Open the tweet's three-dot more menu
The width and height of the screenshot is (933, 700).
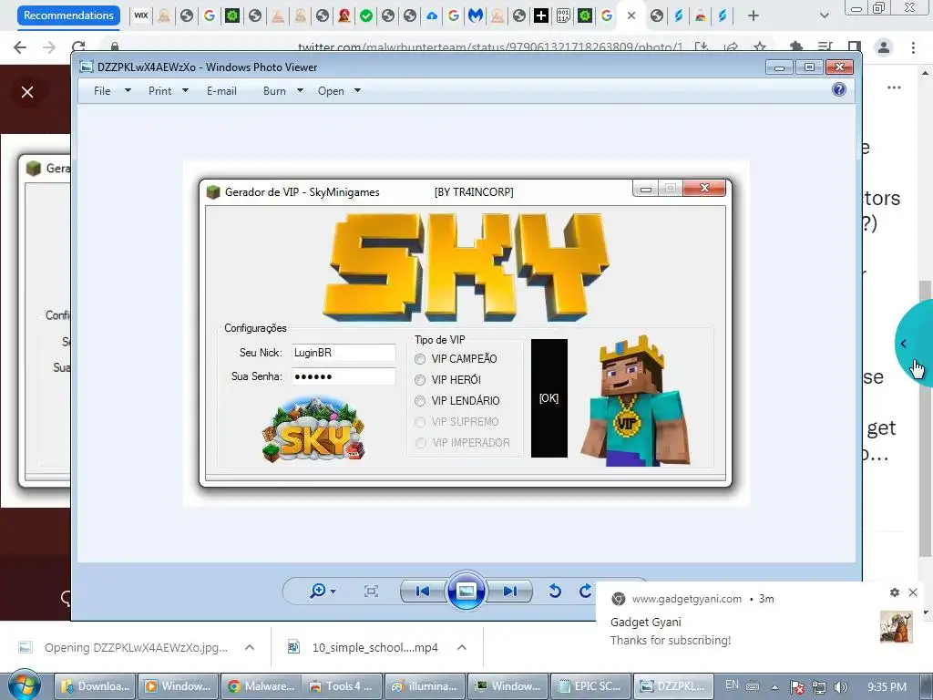tap(894, 87)
